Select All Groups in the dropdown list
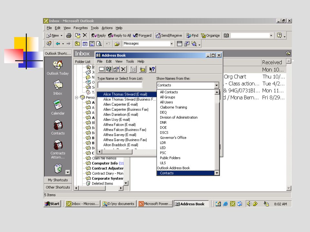 coord(168,97)
